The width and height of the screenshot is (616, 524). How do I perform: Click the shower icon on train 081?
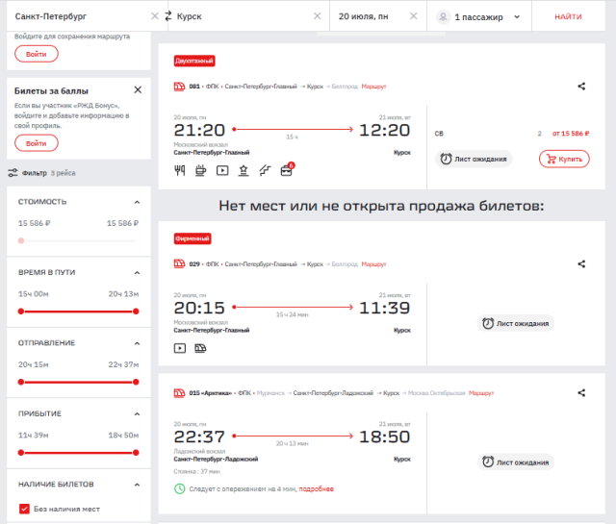coord(244,170)
